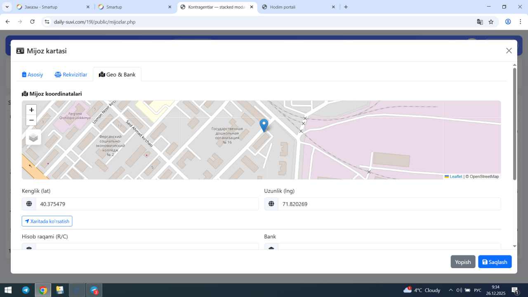Screen dimensions: 528x297
Task: Zoom in on the customer map
Action: coord(31,110)
